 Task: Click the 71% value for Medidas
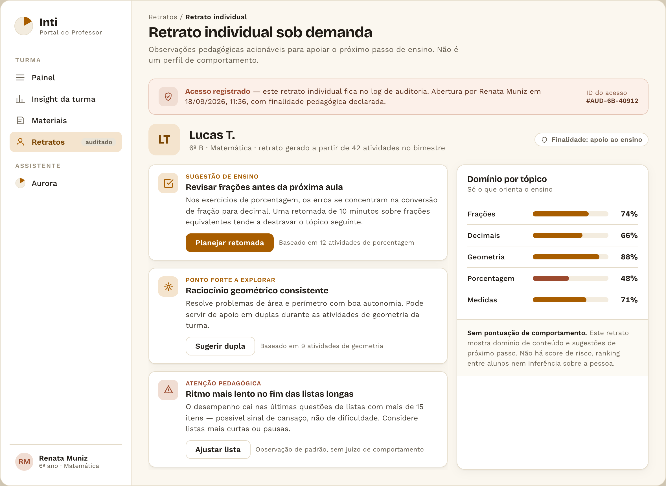point(629,300)
